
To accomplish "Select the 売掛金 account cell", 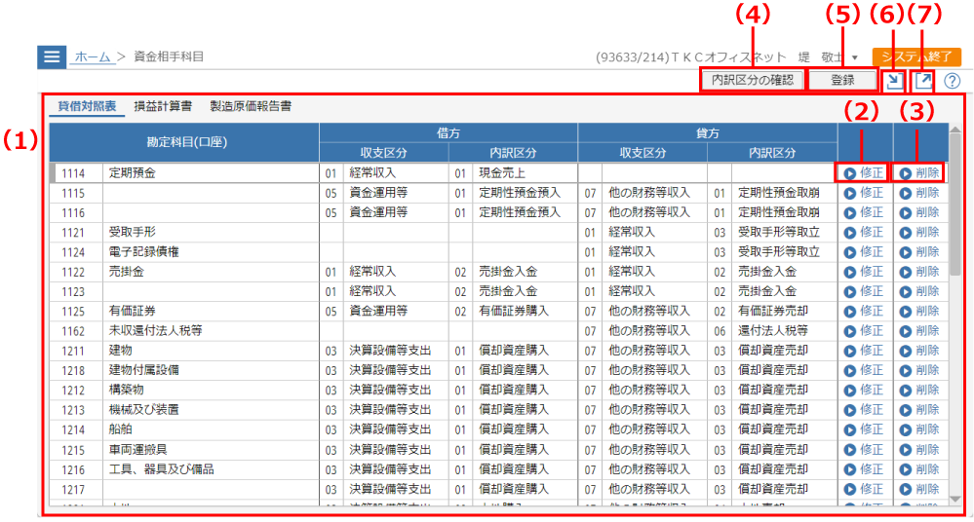I will [x=211, y=272].
